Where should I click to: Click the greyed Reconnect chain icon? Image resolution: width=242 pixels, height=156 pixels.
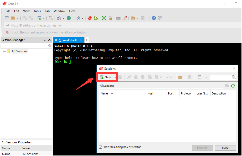point(31,18)
